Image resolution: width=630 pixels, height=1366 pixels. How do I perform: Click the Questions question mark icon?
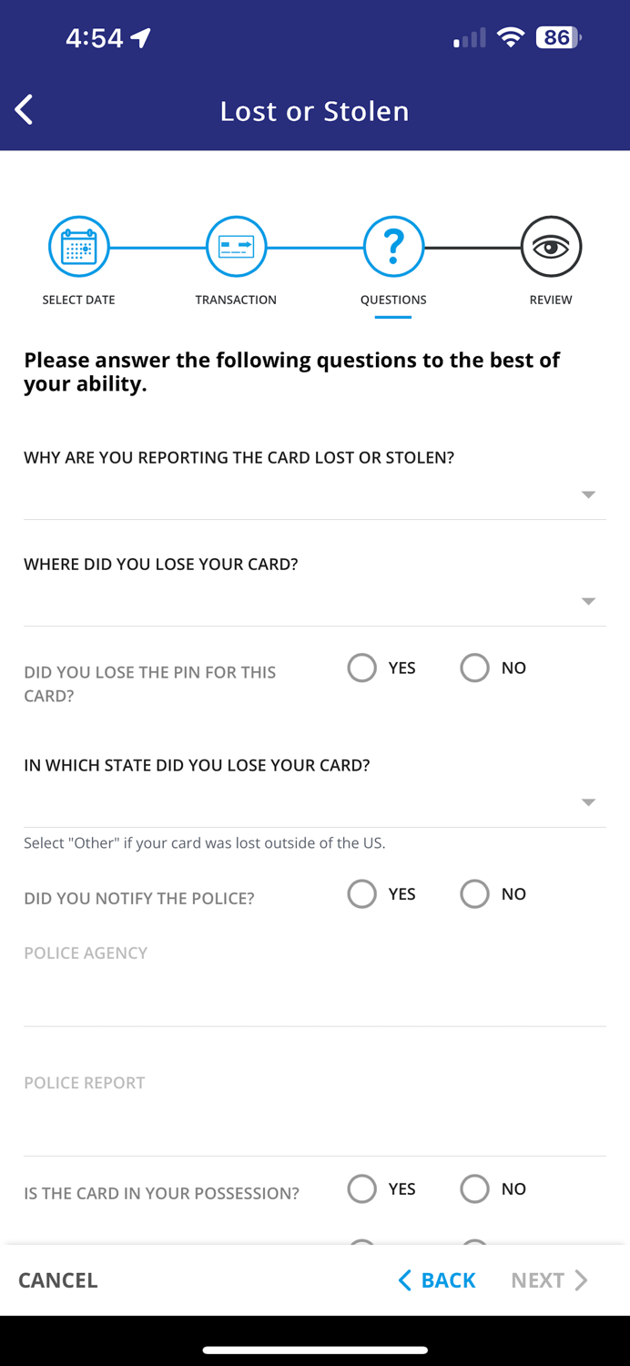click(393, 246)
